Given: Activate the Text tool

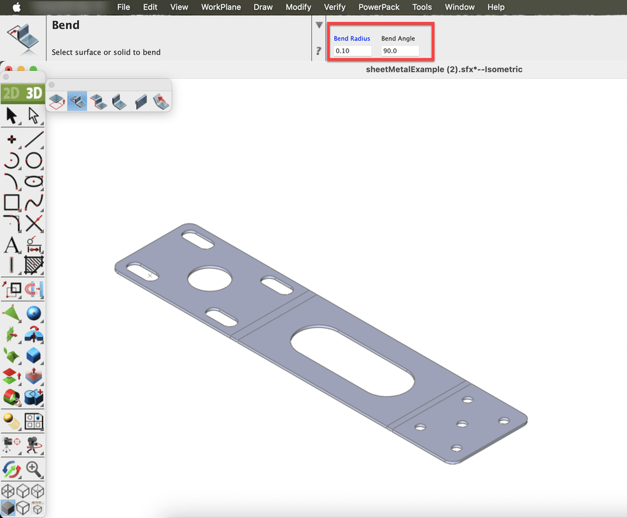Looking at the screenshot, I should [11, 244].
